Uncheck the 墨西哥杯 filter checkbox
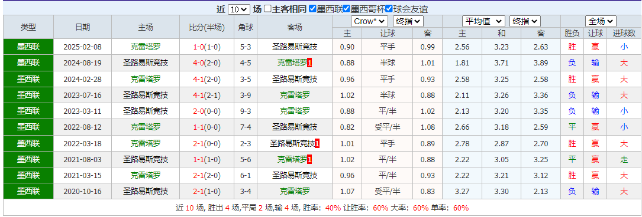642x217 pixels. coord(346,9)
